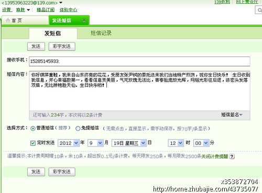Open the year 2012 dropdown
Image resolution: width=262 pixels, height=193 pixels.
pos(69,143)
